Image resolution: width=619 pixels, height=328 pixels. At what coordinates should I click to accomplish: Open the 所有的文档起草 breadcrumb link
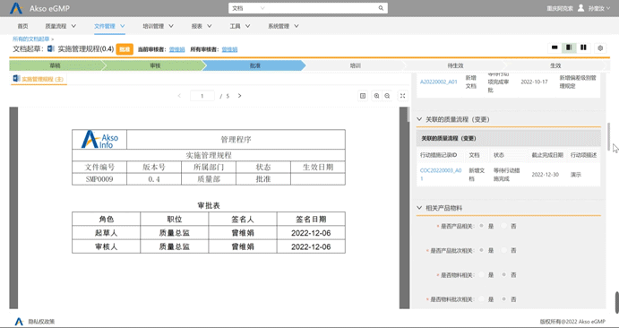tap(31, 39)
